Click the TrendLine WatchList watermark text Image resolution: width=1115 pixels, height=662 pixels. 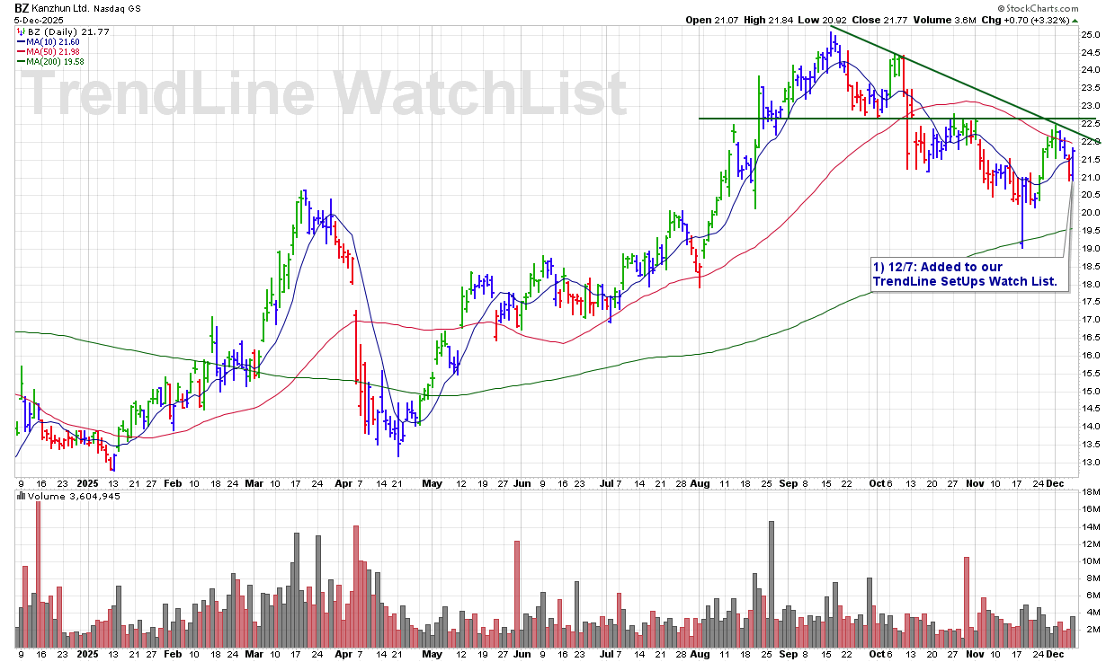[x=324, y=93]
